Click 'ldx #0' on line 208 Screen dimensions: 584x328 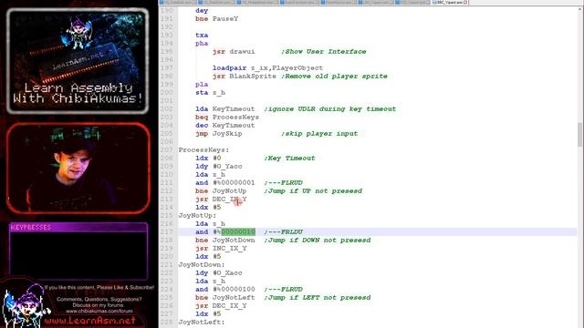coord(208,158)
